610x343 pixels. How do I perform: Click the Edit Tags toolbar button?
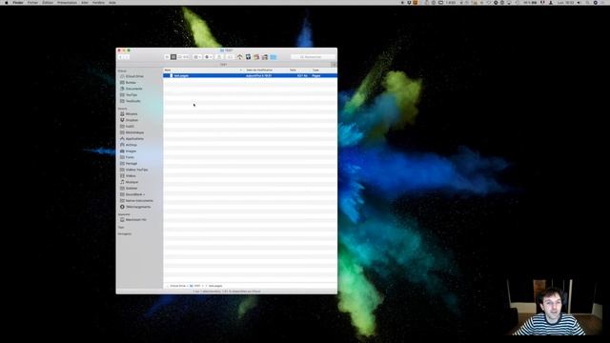click(230, 57)
